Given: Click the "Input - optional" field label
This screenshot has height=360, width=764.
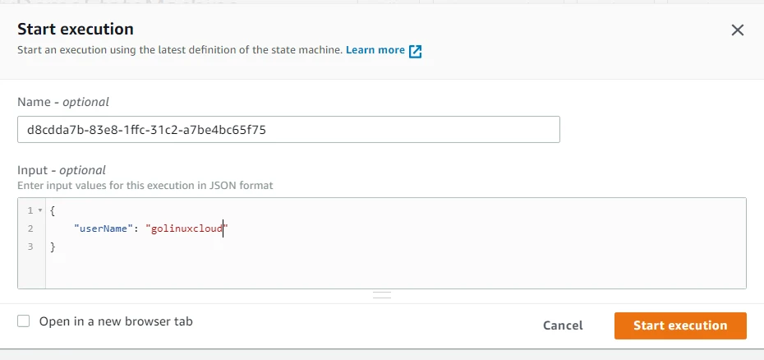Looking at the screenshot, I should (62, 170).
